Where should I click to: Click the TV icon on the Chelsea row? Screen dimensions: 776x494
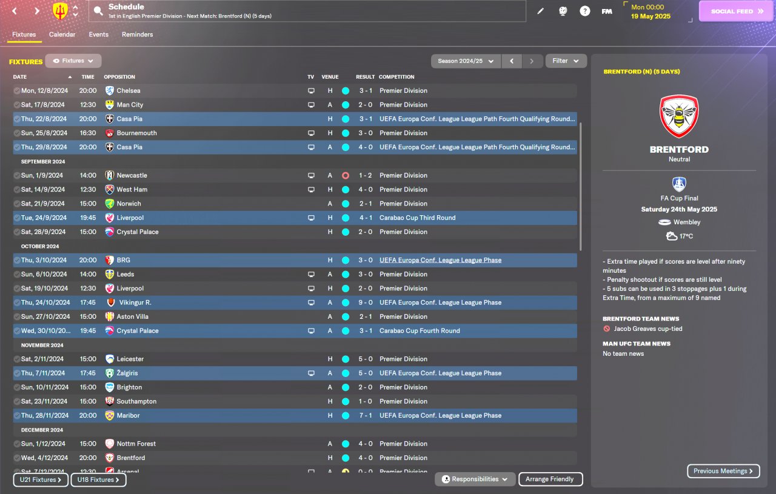(311, 90)
